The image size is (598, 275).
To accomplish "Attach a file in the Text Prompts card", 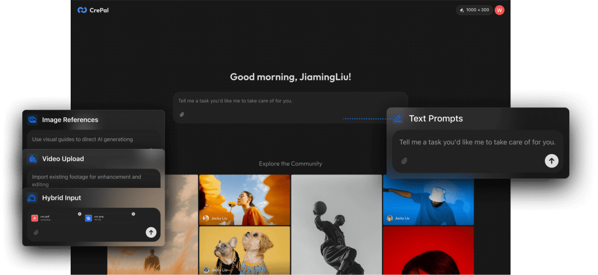I will [404, 161].
